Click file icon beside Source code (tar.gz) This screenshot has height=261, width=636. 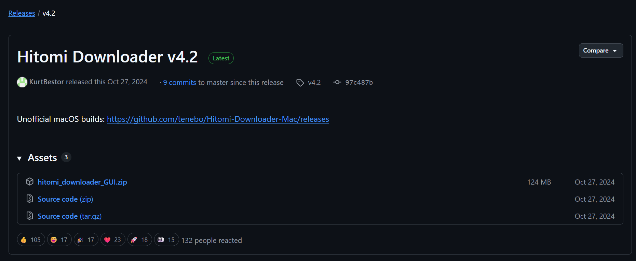[x=30, y=216]
